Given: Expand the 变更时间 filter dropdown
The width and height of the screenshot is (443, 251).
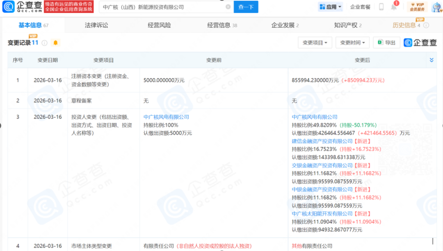Looking at the screenshot, I should (x=352, y=43).
